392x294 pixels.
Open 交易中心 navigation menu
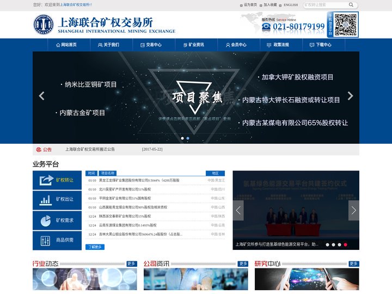(154, 45)
